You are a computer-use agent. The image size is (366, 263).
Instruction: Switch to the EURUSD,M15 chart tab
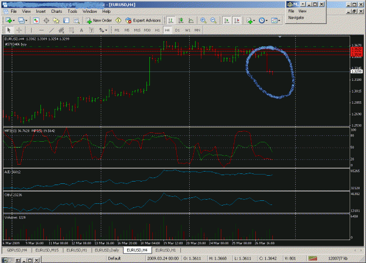click(x=47, y=250)
